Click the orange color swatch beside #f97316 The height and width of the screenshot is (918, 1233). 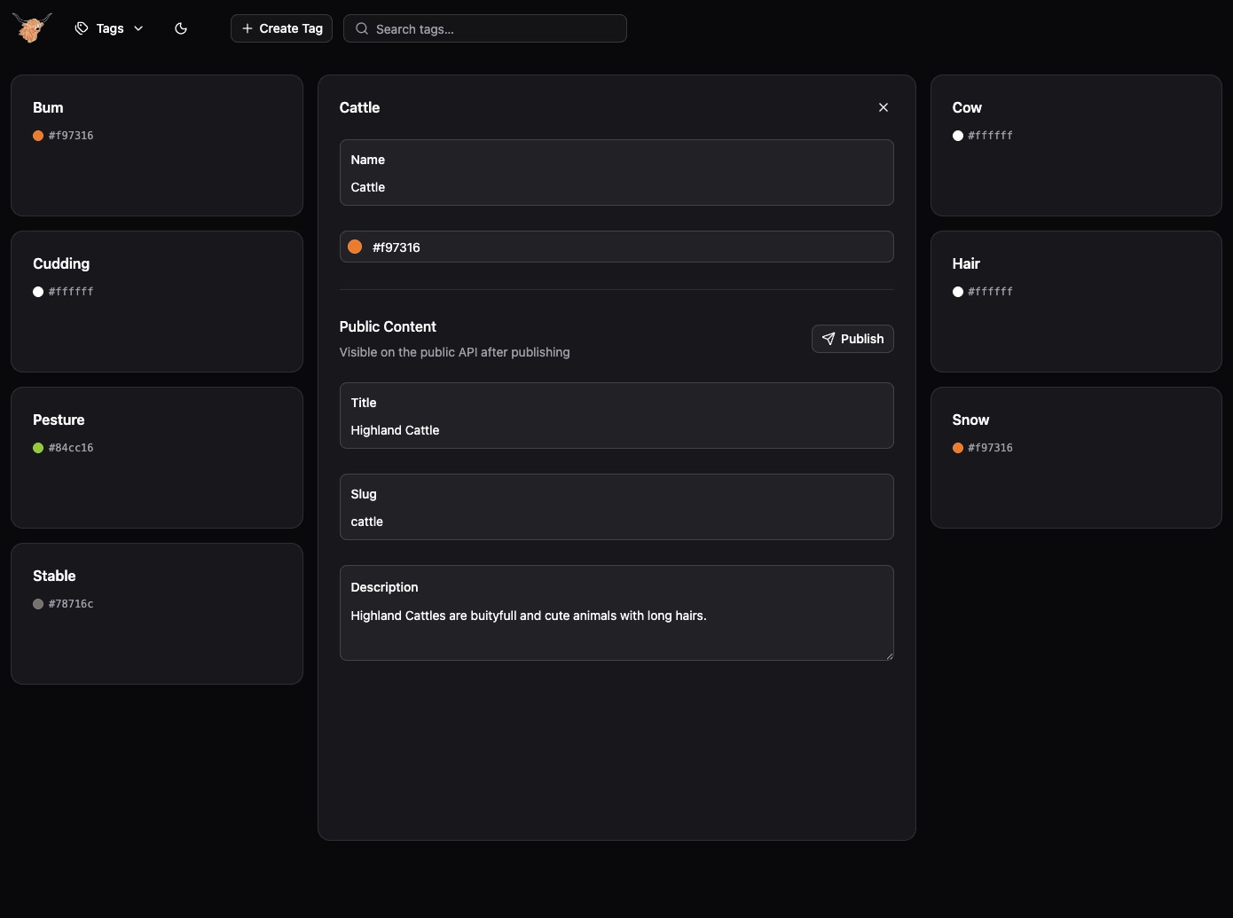click(x=355, y=247)
